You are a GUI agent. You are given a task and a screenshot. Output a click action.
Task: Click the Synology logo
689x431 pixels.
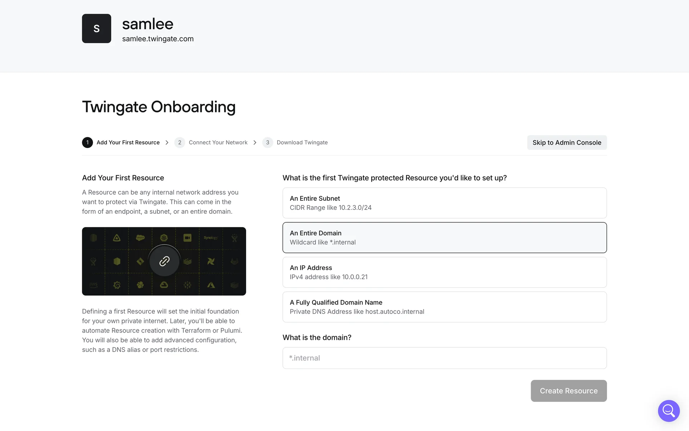point(211,238)
